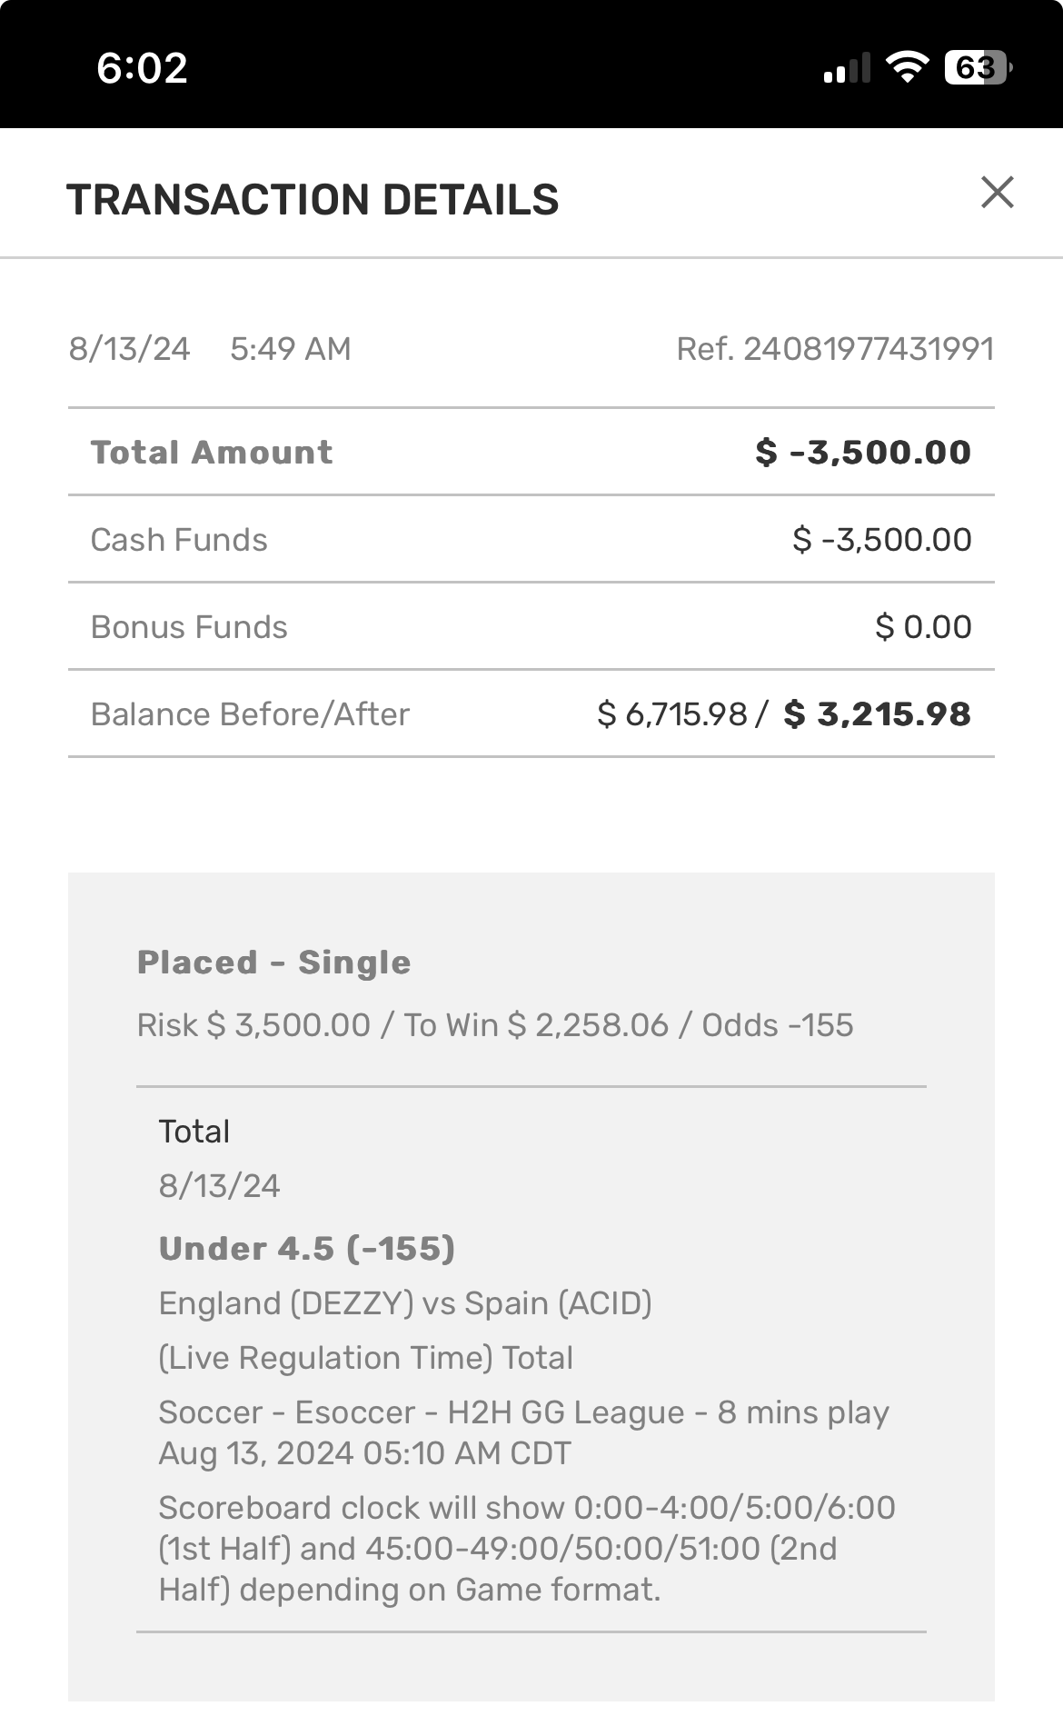Tap the 8/13/24 transaction date
The width and height of the screenshot is (1063, 1726).
tap(129, 349)
